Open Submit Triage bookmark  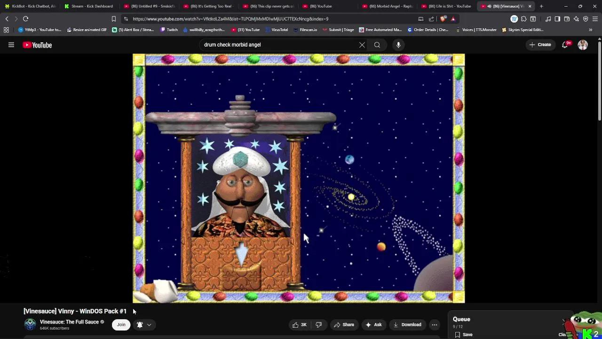[x=338, y=30]
